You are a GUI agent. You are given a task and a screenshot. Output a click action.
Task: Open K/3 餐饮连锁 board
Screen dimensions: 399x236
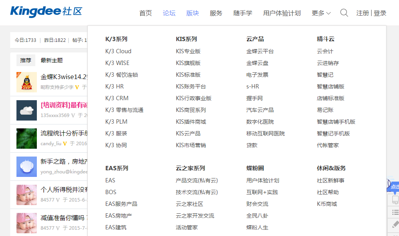tap(122, 75)
